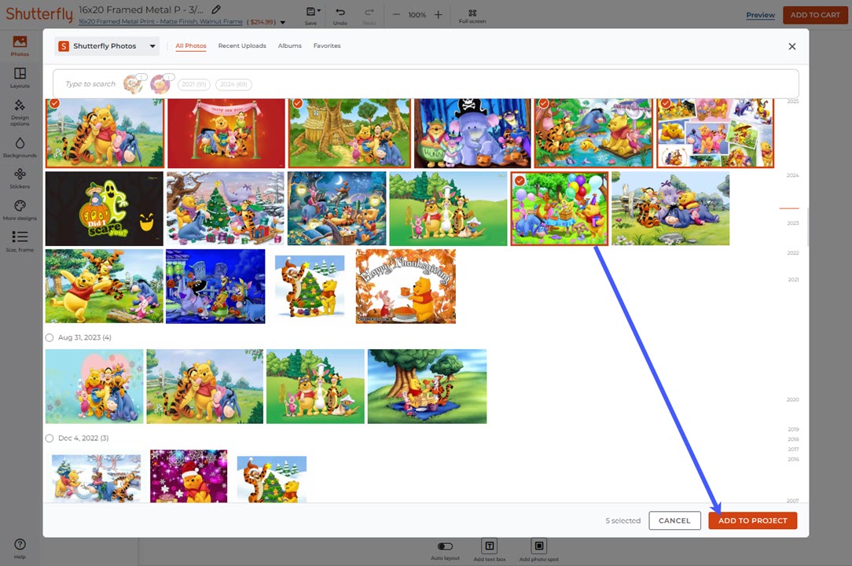
Task: Redo the last action
Action: point(369,15)
